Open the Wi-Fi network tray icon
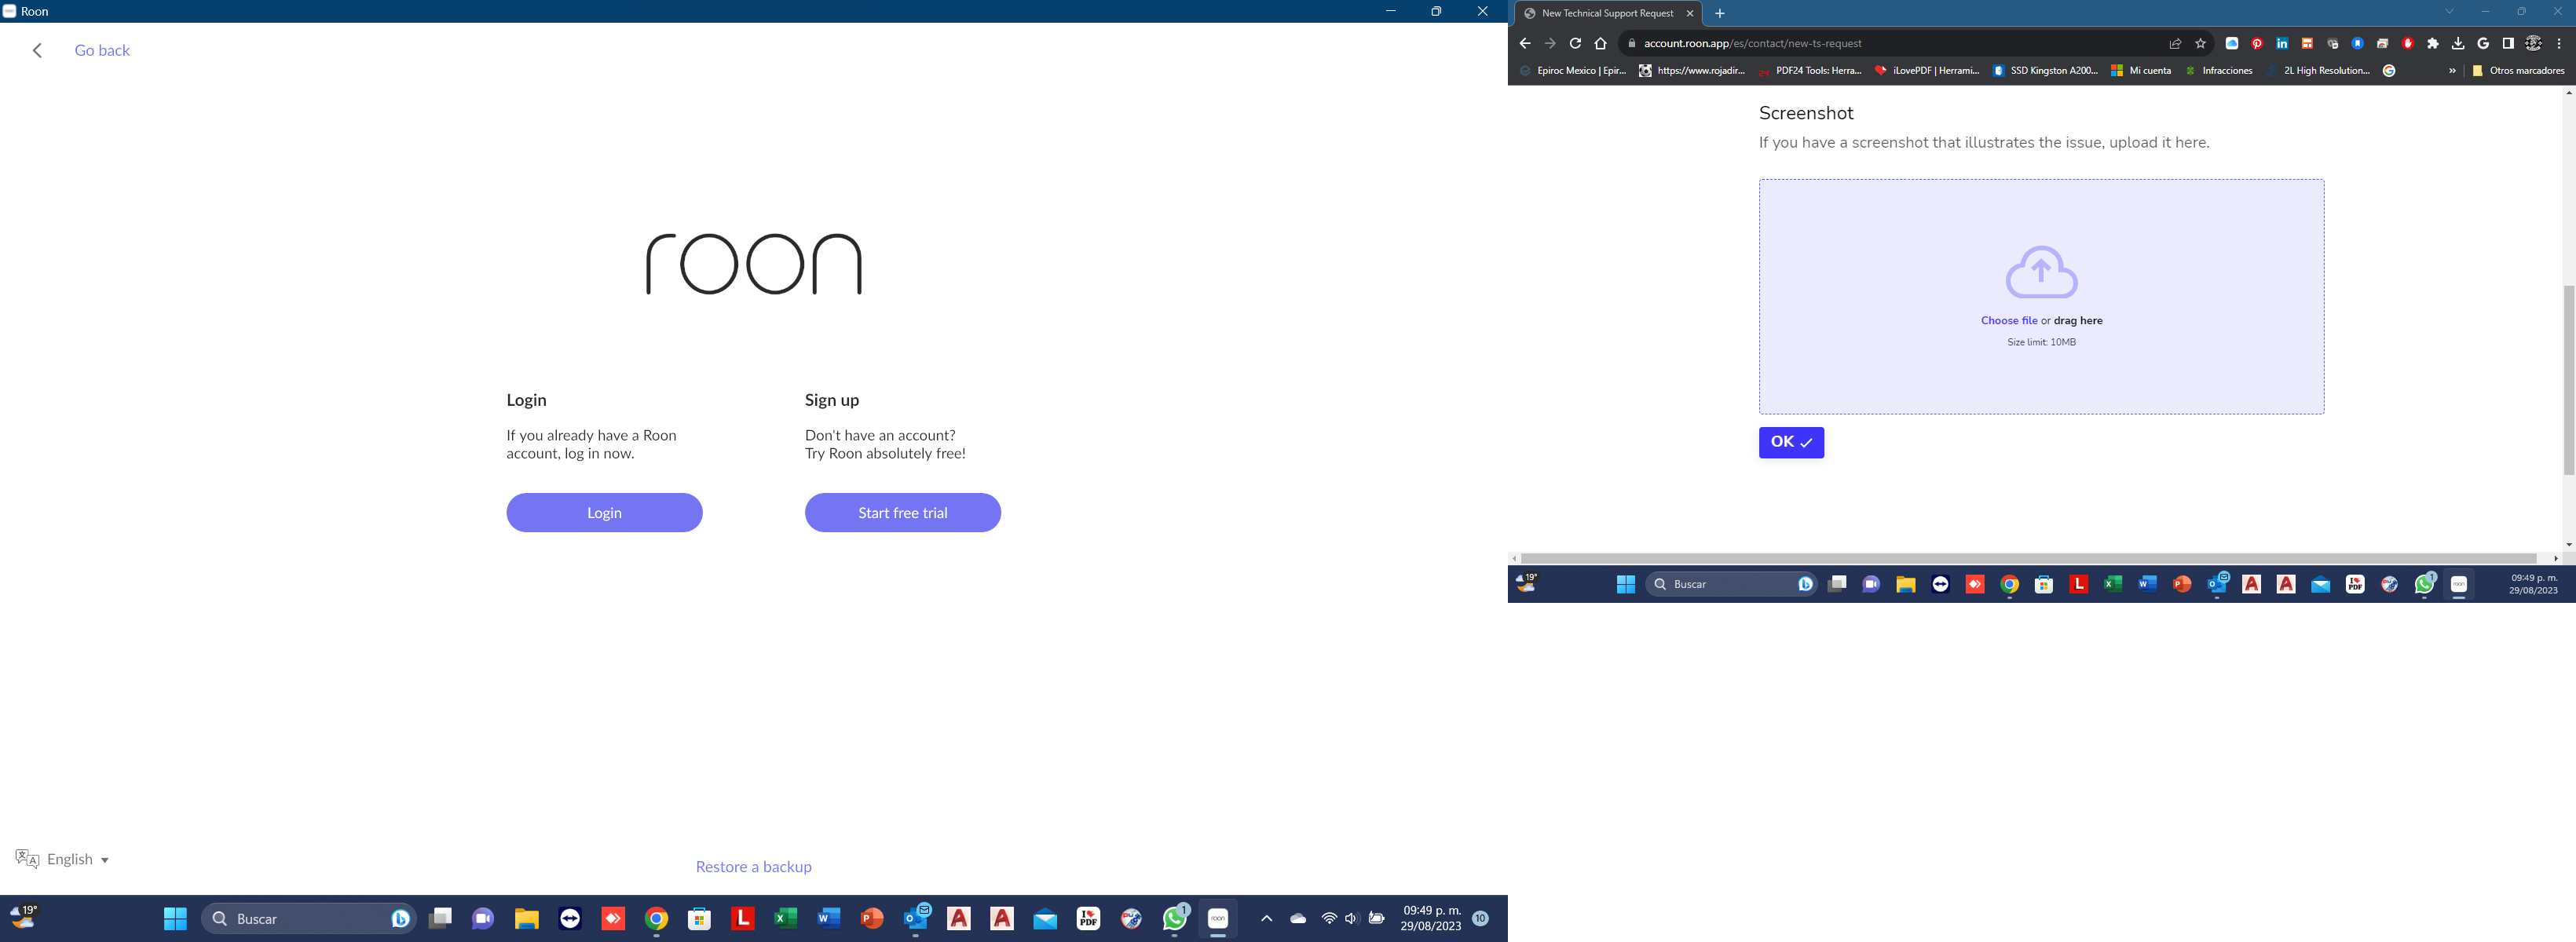The height and width of the screenshot is (942, 2576). [1329, 918]
